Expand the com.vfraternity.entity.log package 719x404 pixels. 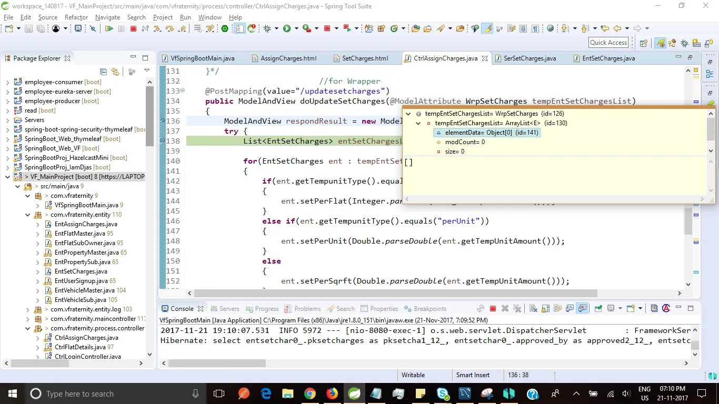28,309
